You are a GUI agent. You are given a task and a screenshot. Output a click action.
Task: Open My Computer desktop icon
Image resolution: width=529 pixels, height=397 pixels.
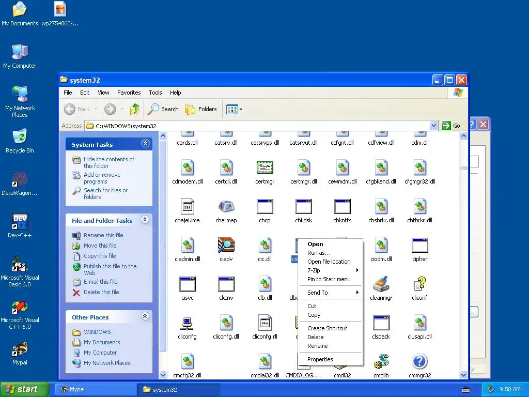pos(20,56)
